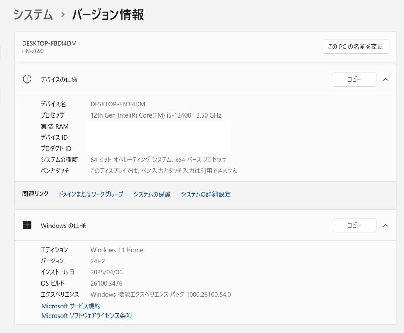
Task: Click the デバイス名 label
Action: pyautogui.click(x=54, y=104)
